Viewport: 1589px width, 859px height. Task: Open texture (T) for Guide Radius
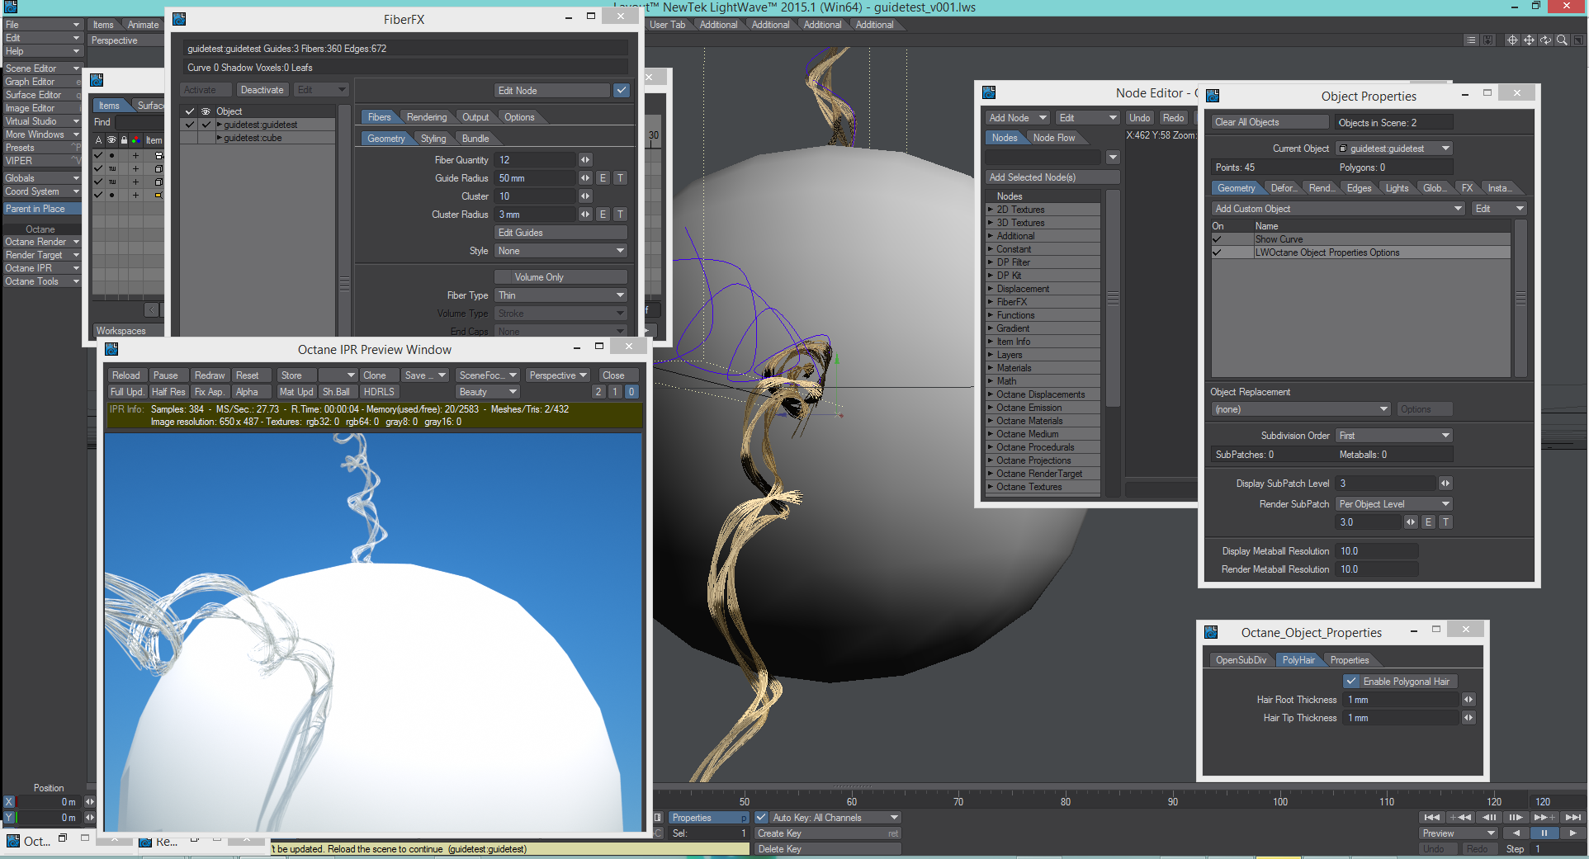pos(621,178)
